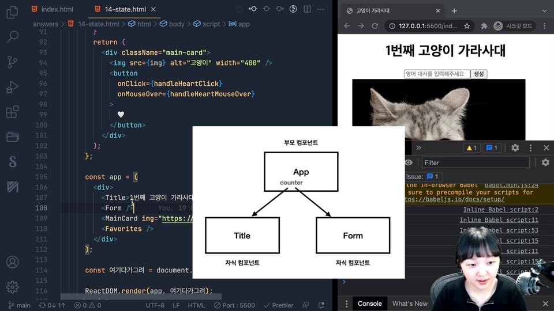This screenshot has width=554, height=311.
Task: Close the 14-state.html tab
Action: click(x=154, y=10)
